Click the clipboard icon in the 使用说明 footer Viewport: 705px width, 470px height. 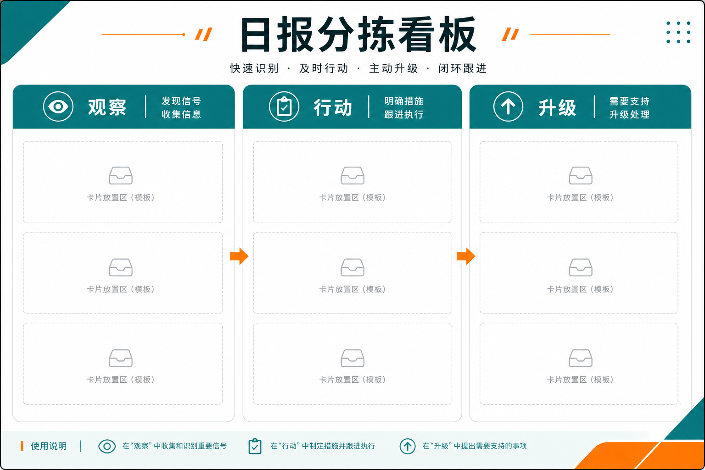point(255,446)
